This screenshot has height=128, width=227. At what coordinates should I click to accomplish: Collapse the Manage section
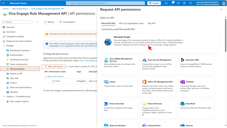click(4, 45)
